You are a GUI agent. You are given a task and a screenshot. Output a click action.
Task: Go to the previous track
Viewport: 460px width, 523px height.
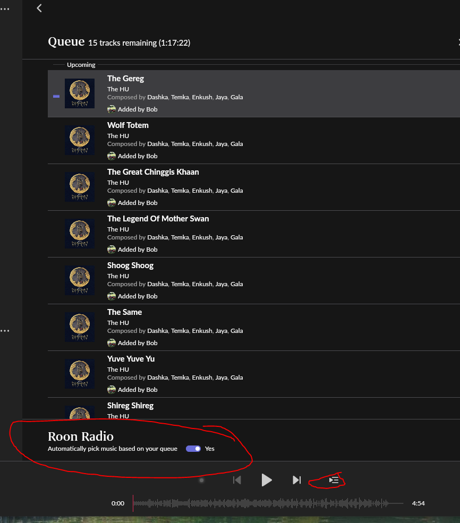237,480
